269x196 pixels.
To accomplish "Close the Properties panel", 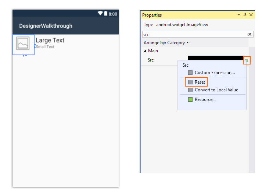I will point(251,15).
